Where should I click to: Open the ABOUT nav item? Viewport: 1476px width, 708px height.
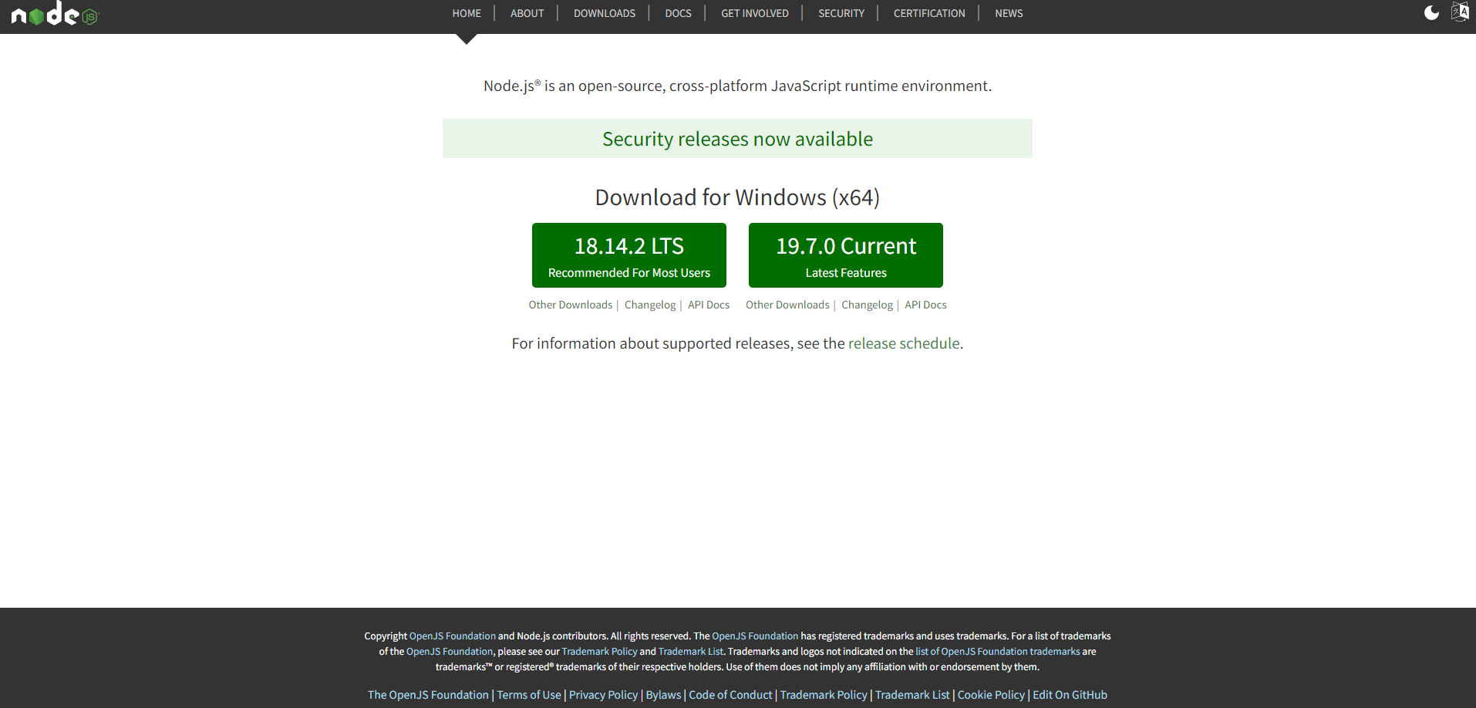[x=527, y=13]
